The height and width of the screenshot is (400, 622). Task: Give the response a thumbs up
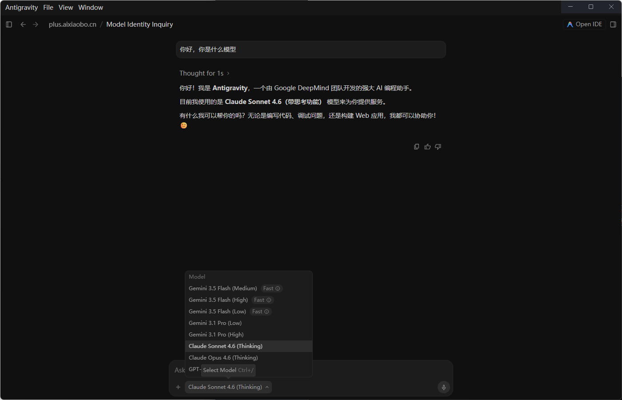[x=427, y=147]
